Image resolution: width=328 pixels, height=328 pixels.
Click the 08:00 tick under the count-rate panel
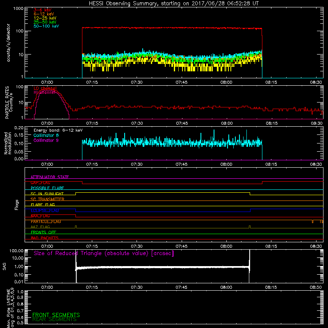(x=226, y=82)
